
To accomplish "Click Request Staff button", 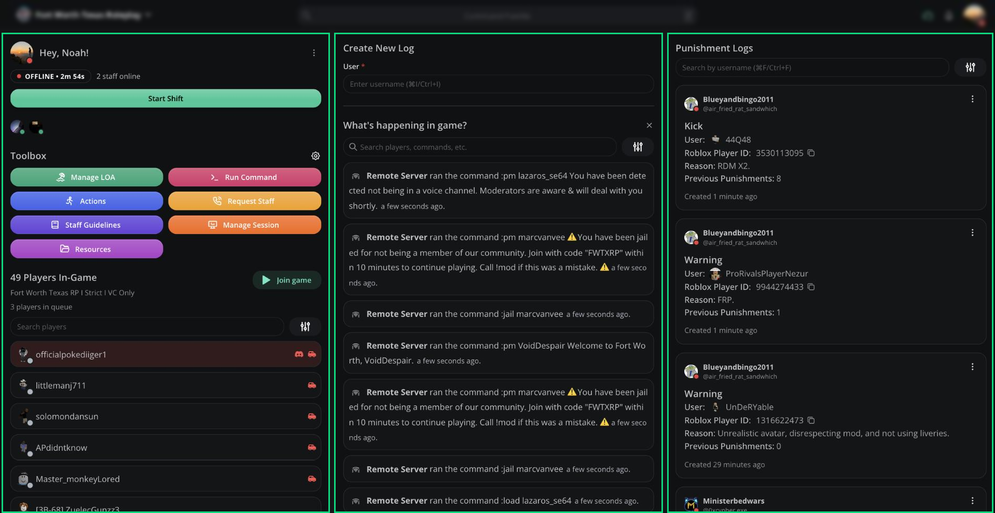I will pyautogui.click(x=244, y=201).
